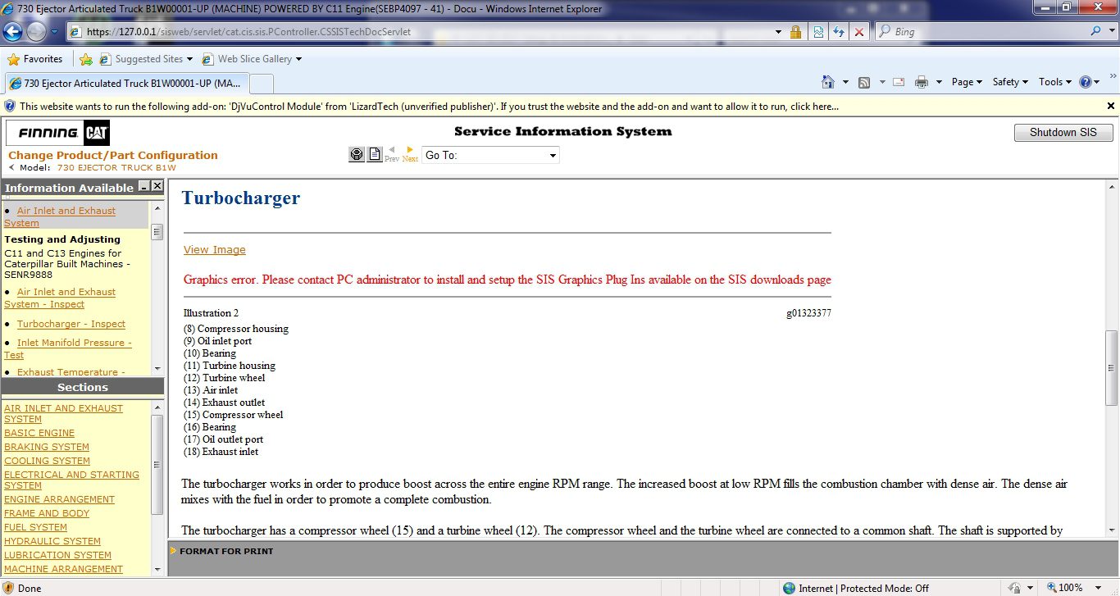Open Inlet Manifold Pressure - Test link
This screenshot has width=1120, height=596.
(x=68, y=348)
